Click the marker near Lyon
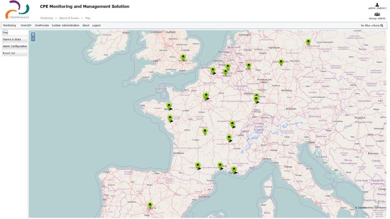The image size is (390, 219). (x=229, y=138)
